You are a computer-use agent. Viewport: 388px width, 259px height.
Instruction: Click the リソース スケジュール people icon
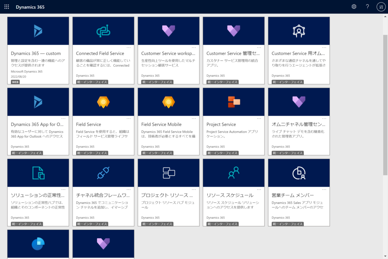tap(233, 173)
